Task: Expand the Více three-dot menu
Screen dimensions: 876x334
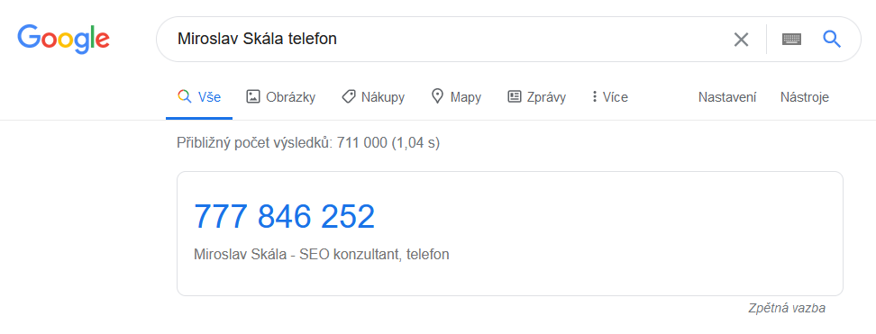Action: coord(609,97)
